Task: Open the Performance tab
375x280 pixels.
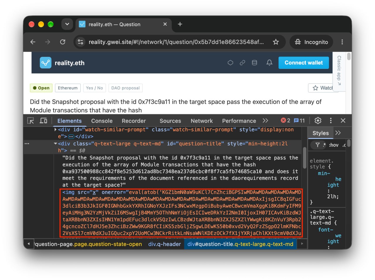Action: 239,121
